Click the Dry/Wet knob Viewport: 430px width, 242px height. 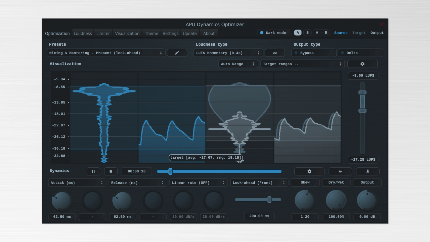pyautogui.click(x=336, y=200)
